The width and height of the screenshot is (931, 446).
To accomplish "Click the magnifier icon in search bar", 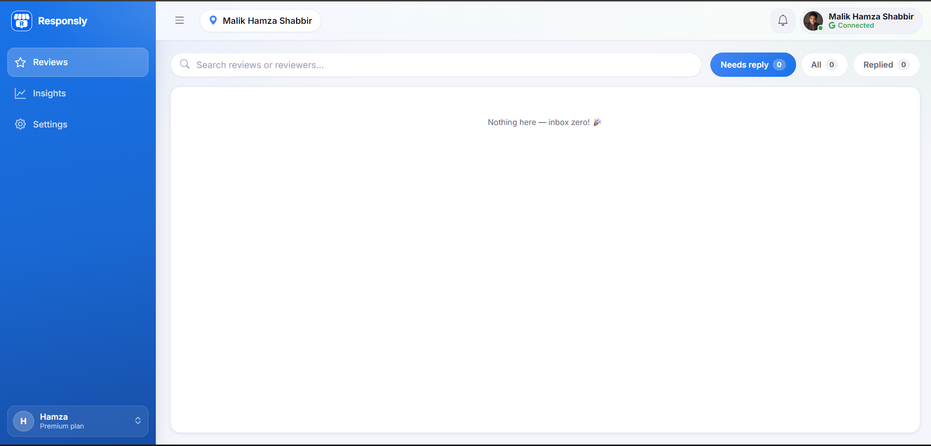I will 185,64.
